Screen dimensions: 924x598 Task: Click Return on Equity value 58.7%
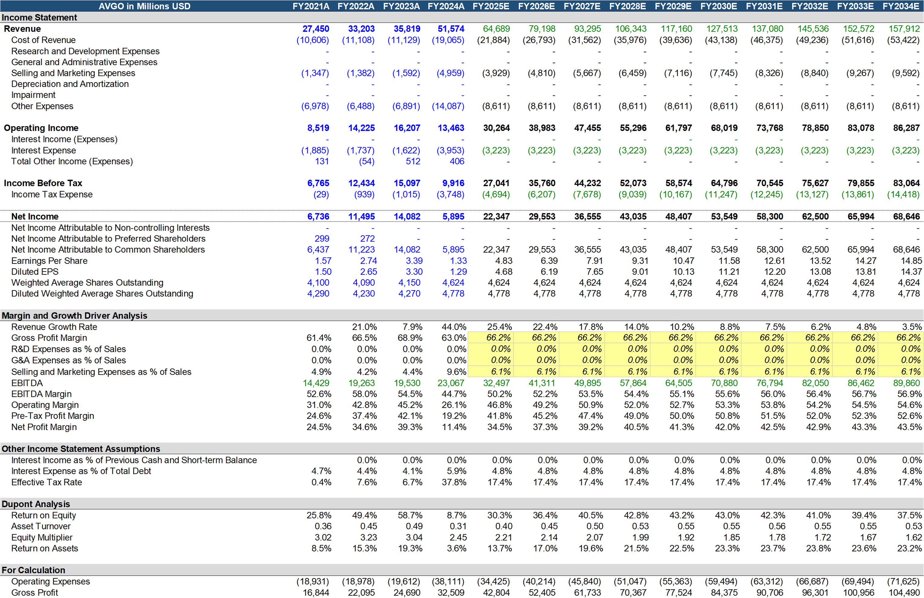pyautogui.click(x=410, y=515)
